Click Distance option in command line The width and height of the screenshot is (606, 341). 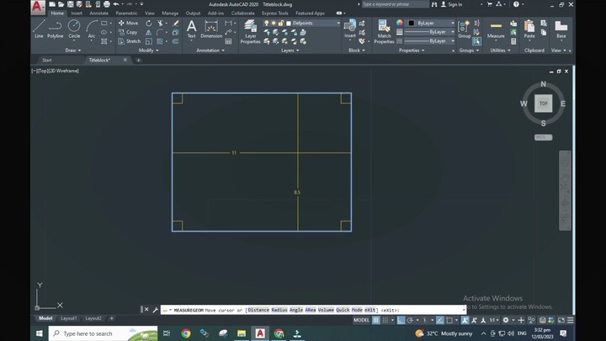(x=258, y=310)
